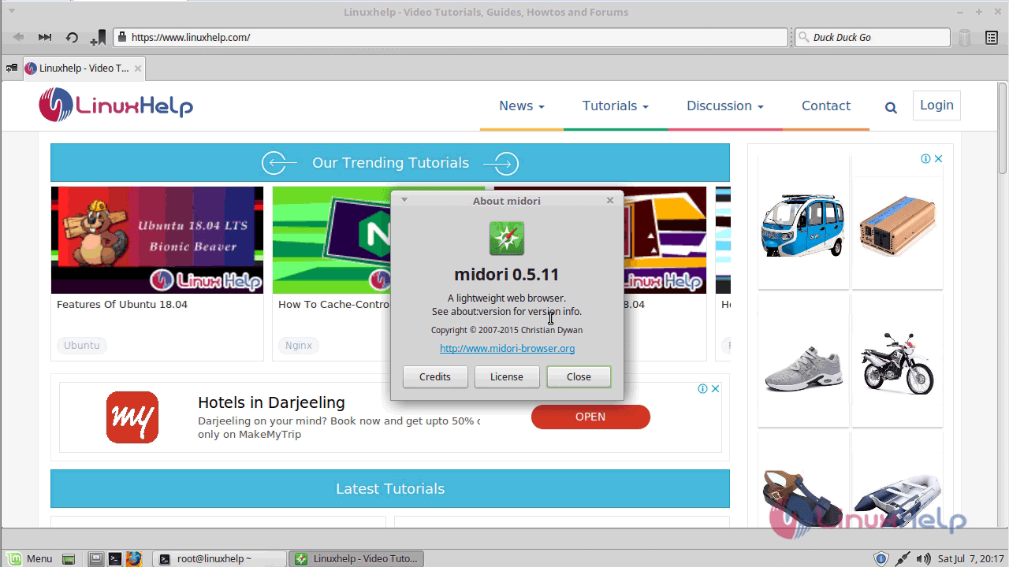Image resolution: width=1009 pixels, height=567 pixels.
Task: Click the site search magnifier icon
Action: click(891, 108)
